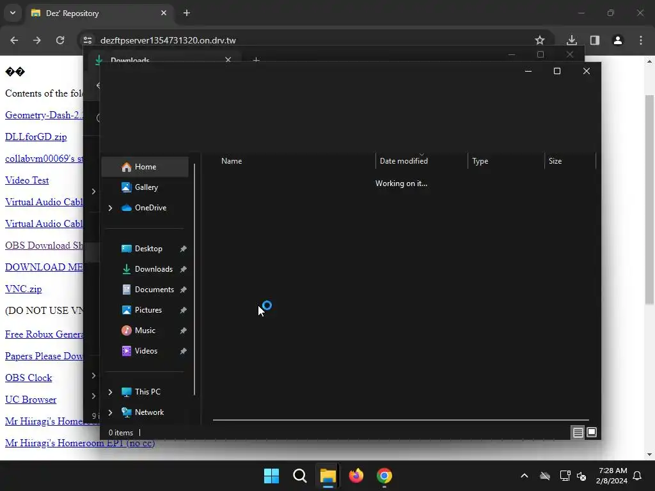Click pin icon beside Music
Viewport: 655px width, 491px height.
183,331
